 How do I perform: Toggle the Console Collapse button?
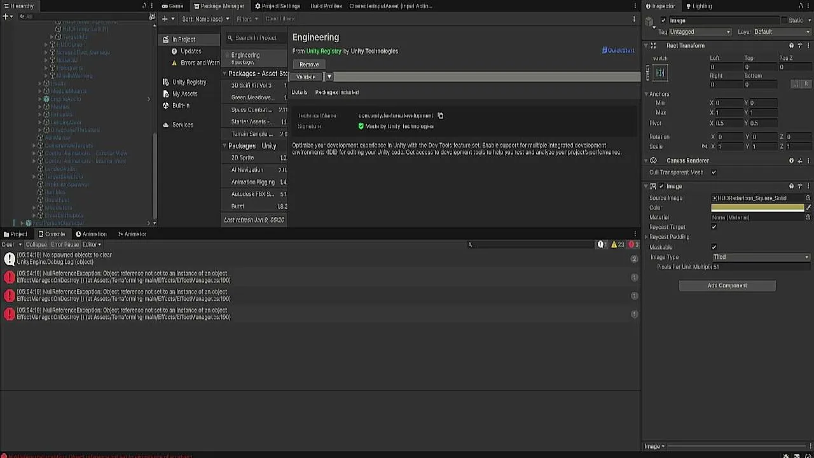pos(36,244)
